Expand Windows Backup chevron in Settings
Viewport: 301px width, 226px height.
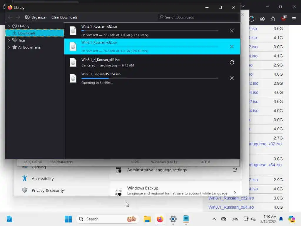coord(235,193)
